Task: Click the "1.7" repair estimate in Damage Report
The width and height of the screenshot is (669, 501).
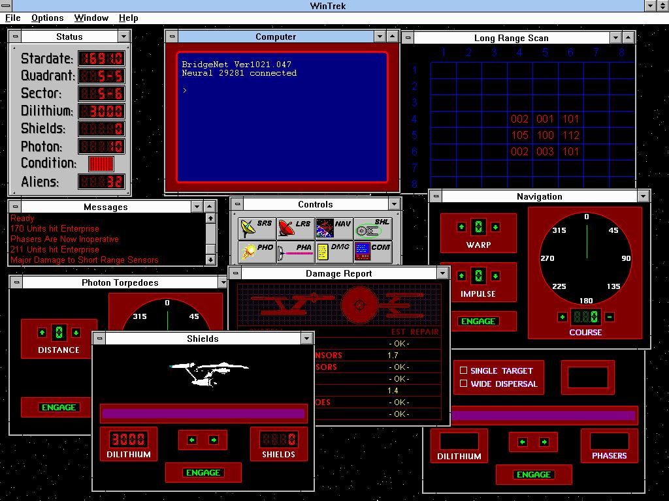Action: (393, 356)
